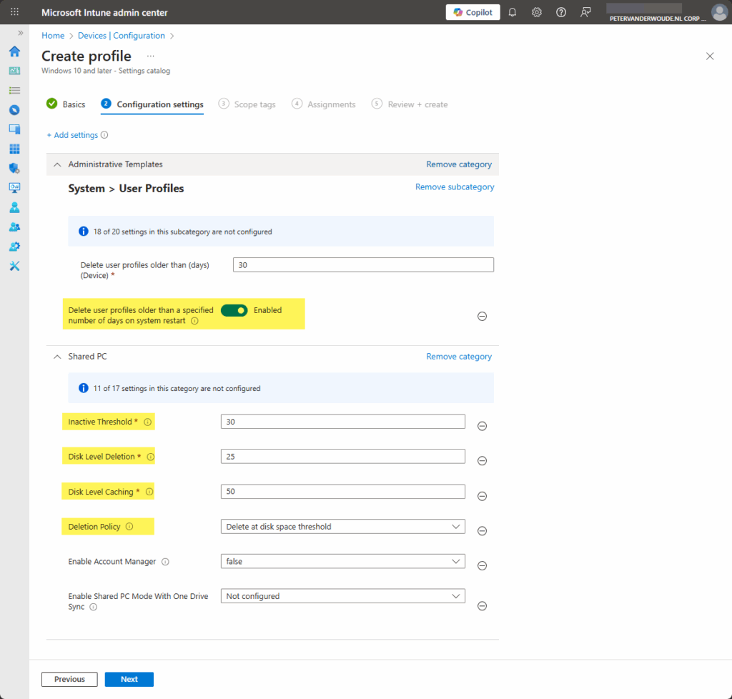732x699 pixels.
Task: Click info icon beside Deletion Policy
Action: point(129,527)
